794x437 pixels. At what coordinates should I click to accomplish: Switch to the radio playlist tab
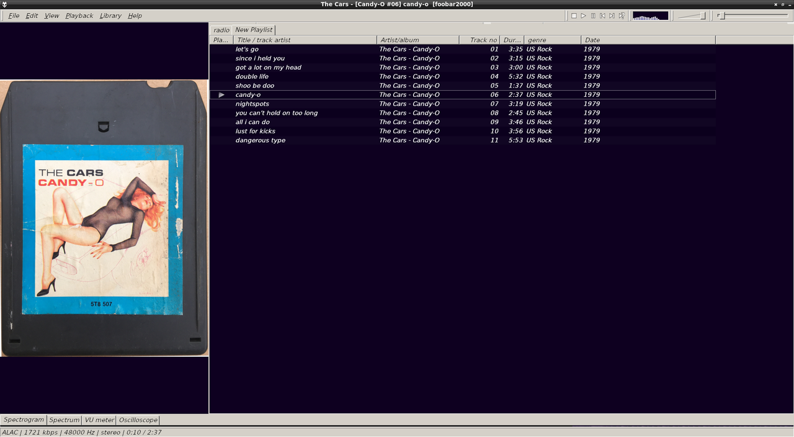point(221,30)
